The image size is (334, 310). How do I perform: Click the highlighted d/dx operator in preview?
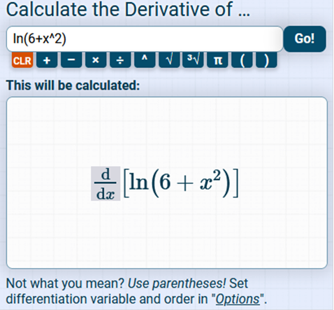click(106, 183)
